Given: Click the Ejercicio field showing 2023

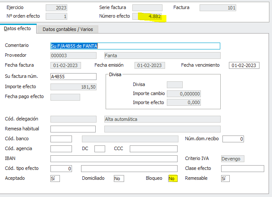Looking at the screenshot, I should pyautogui.click(x=56, y=8).
